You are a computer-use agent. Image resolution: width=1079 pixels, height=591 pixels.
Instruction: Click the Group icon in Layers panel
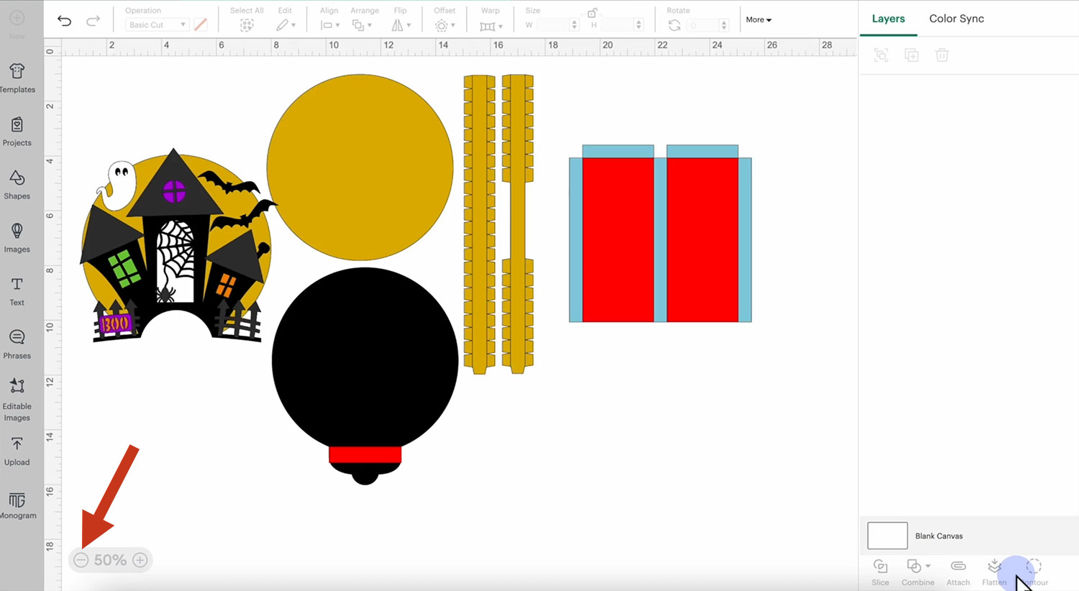click(x=881, y=55)
